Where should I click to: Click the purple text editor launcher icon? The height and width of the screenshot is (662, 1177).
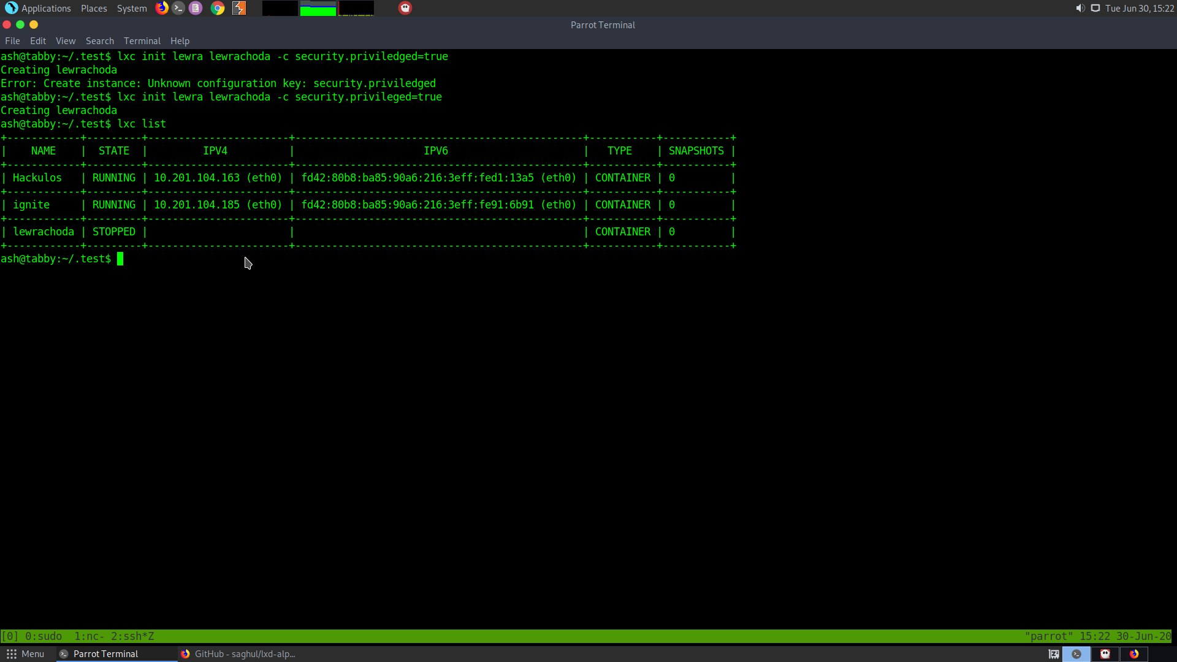tap(196, 8)
